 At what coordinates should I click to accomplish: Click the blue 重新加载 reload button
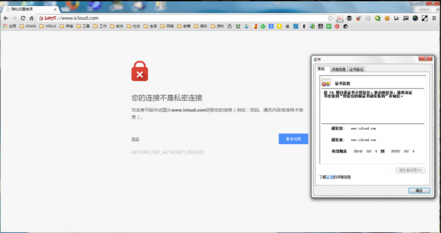coord(293,139)
